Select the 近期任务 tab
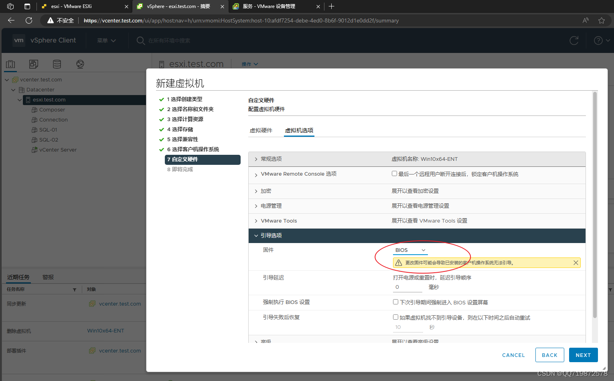The width and height of the screenshot is (614, 381). pyautogui.click(x=18, y=277)
